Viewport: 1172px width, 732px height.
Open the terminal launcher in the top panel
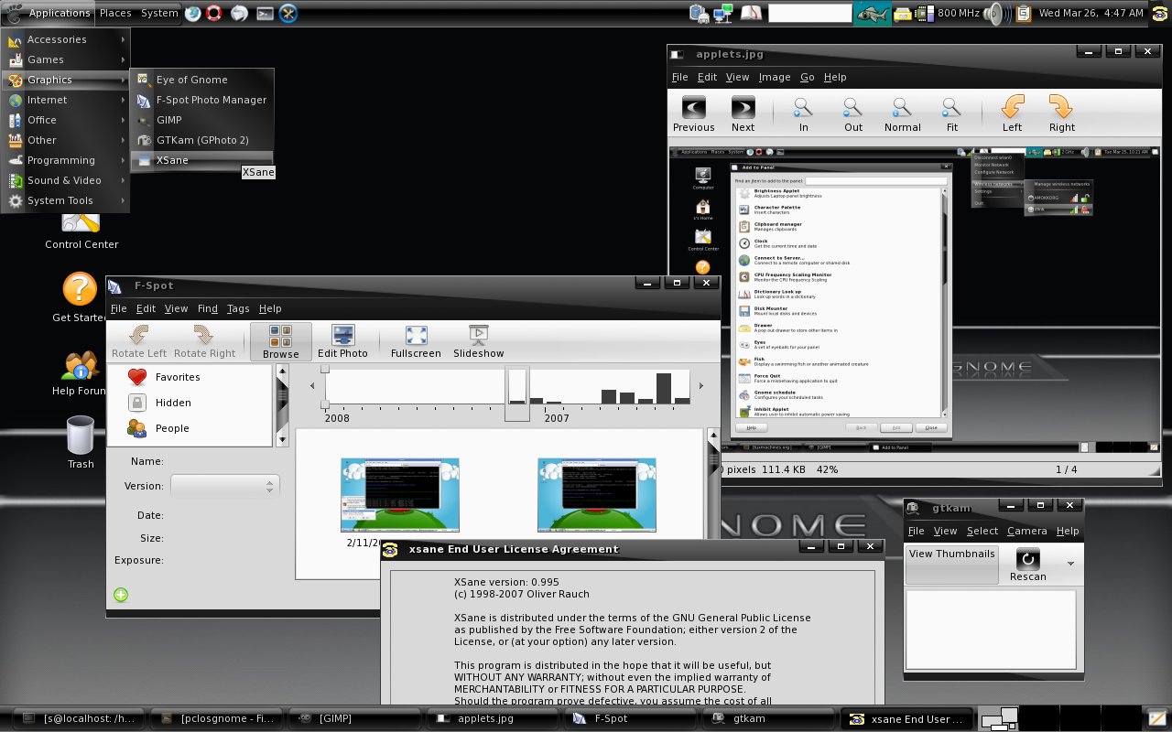(x=264, y=13)
